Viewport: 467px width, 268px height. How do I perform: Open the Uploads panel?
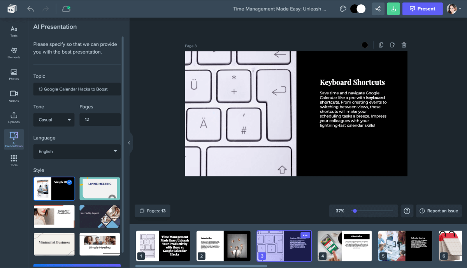[x=14, y=118]
